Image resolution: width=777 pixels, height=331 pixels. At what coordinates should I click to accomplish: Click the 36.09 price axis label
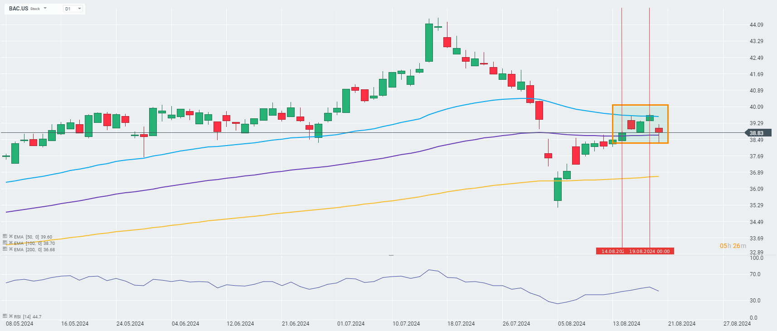(756, 189)
